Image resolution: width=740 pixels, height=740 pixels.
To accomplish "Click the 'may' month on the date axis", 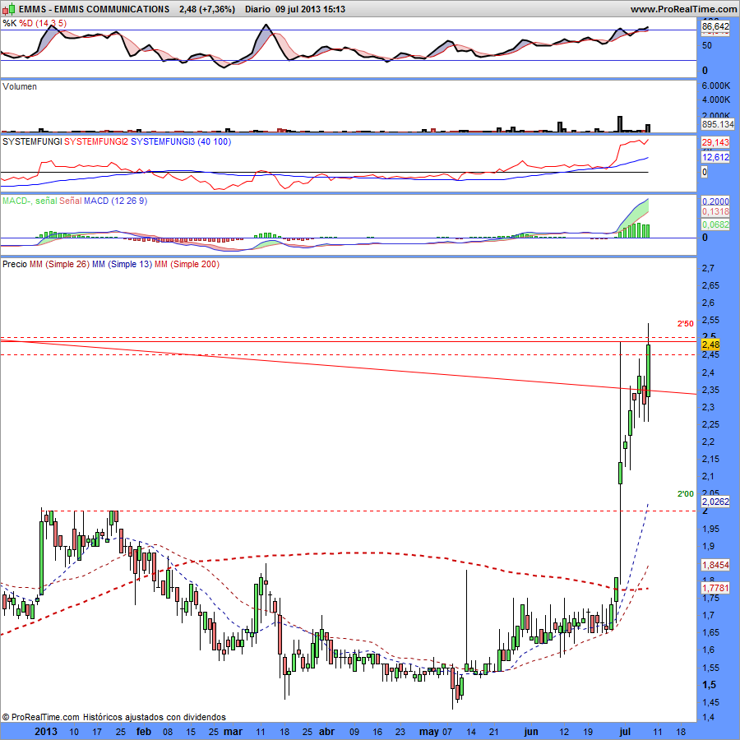I will point(429,732).
